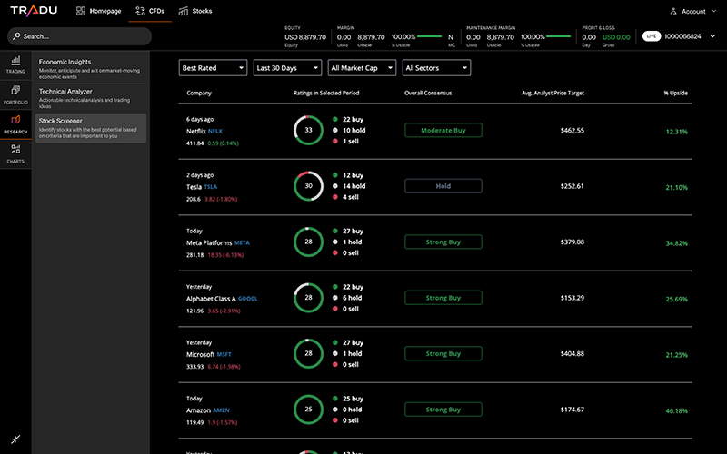Click Tesla upside 21.10%

[x=676, y=187]
